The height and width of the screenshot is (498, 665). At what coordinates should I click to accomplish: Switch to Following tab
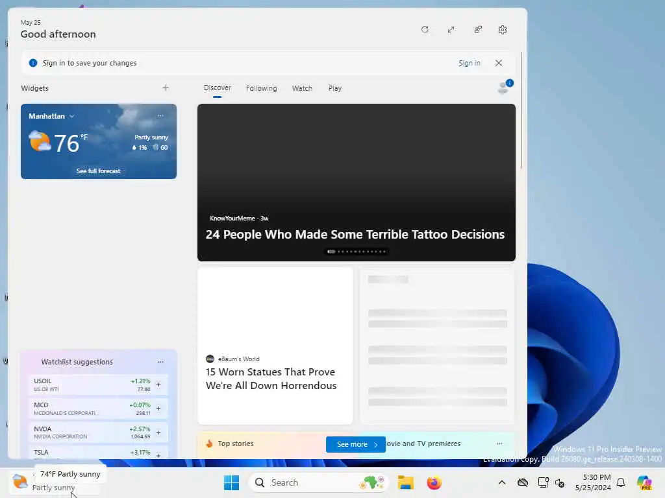[x=261, y=88]
